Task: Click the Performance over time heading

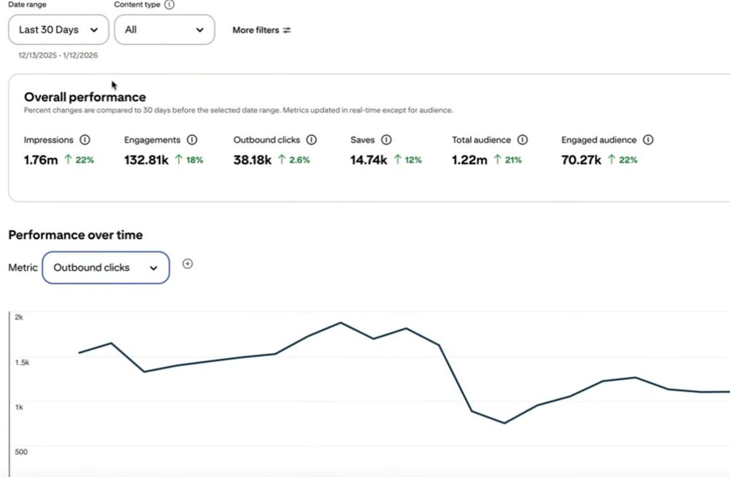Action: click(x=75, y=235)
